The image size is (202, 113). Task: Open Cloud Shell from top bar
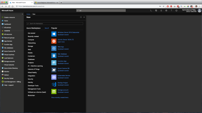coord(151,11)
